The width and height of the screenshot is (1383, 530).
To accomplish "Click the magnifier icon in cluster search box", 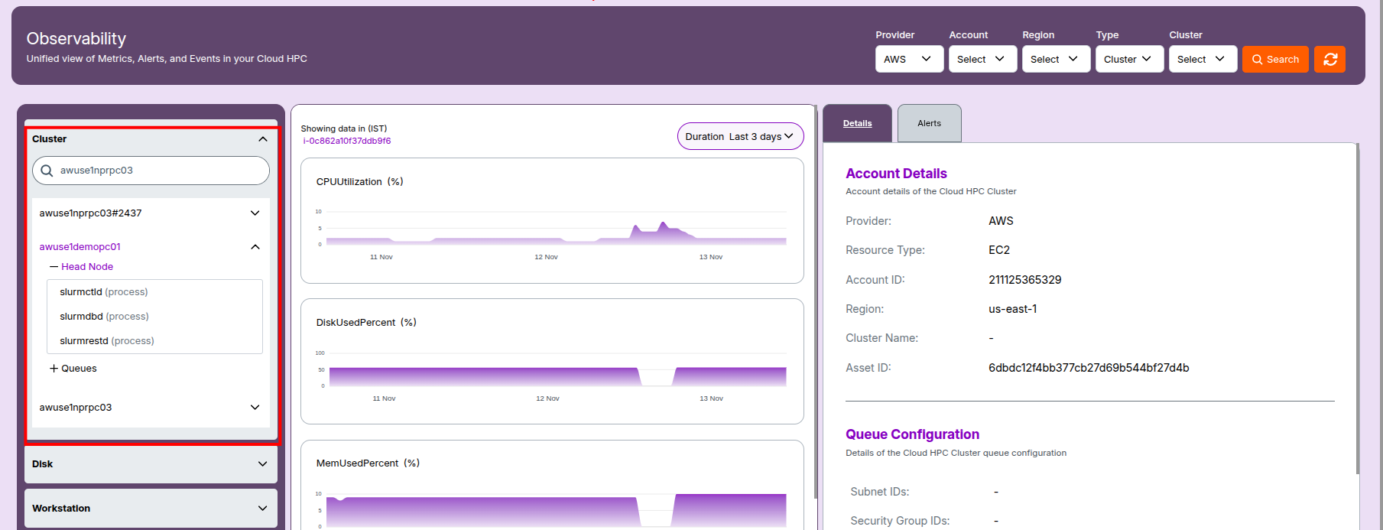I will 47,171.
